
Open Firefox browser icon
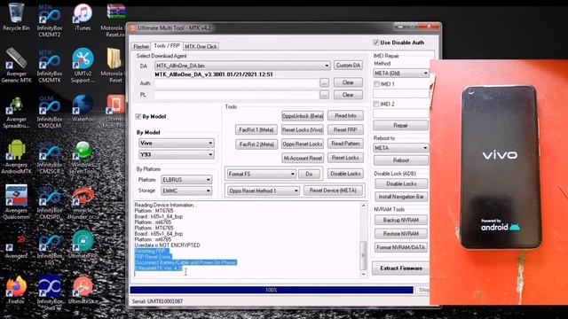tap(16, 290)
